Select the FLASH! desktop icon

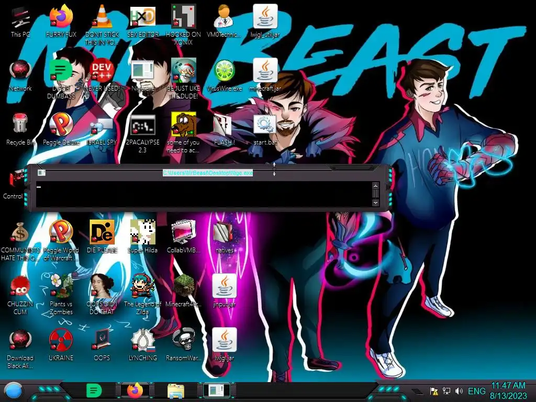[224, 130]
